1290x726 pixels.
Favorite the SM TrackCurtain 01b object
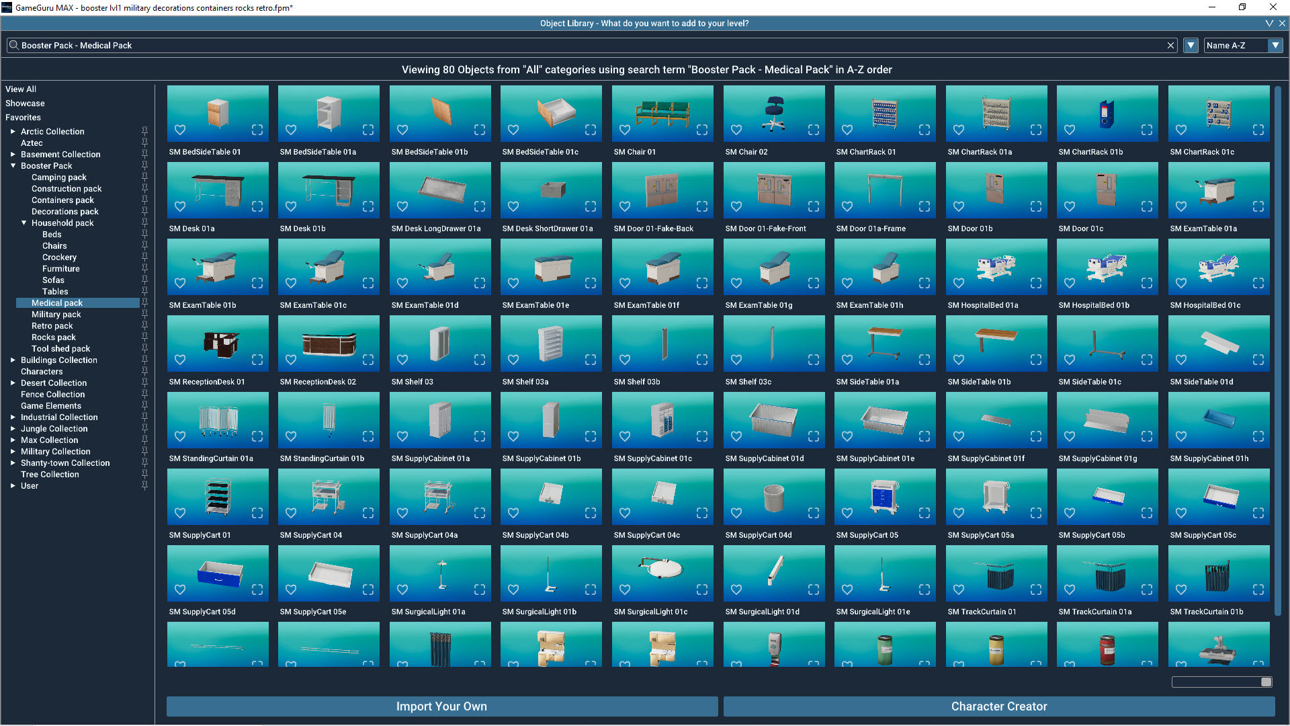[x=1180, y=590]
